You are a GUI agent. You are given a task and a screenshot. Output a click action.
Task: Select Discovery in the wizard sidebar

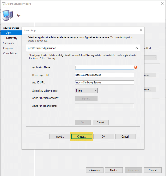pyautogui.click(x=12, y=38)
